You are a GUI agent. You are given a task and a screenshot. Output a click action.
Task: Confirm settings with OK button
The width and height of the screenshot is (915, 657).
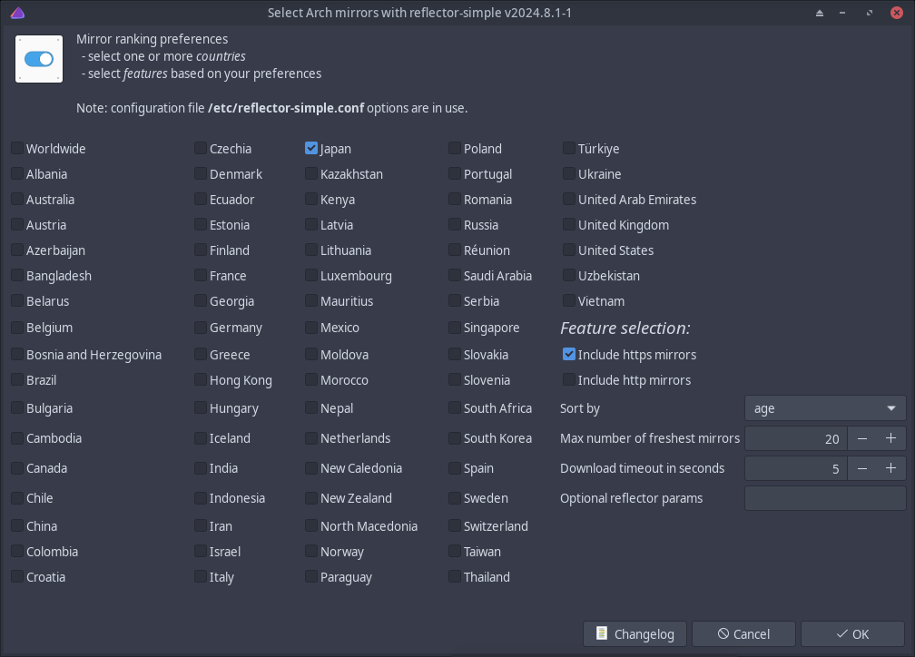[852, 634]
